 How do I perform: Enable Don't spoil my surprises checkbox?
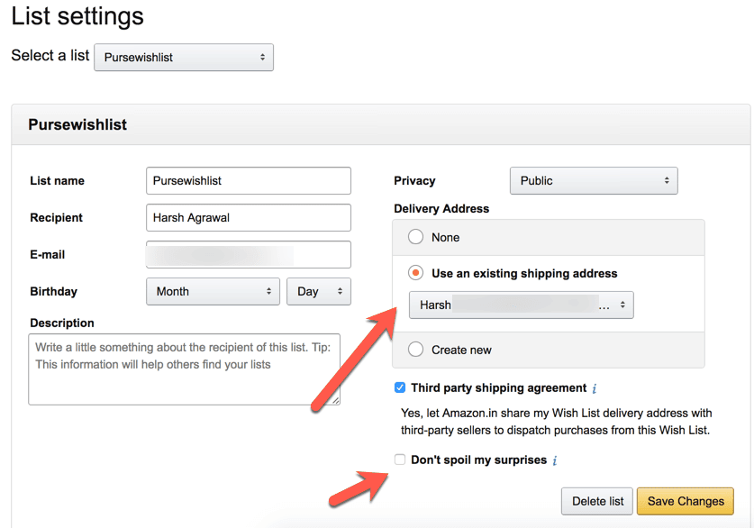(400, 460)
